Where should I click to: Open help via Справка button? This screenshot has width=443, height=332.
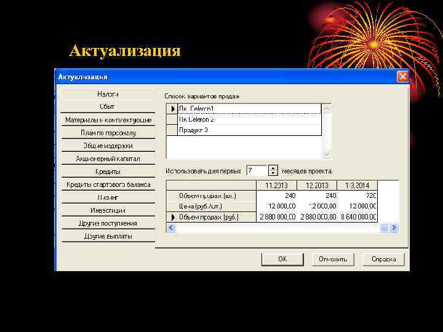coord(384,259)
